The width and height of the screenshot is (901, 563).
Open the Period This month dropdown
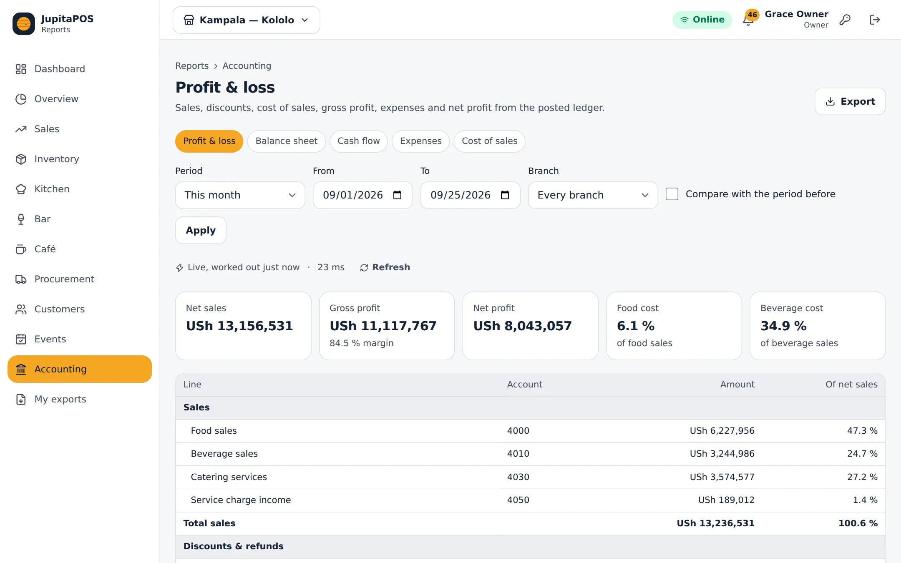point(240,195)
